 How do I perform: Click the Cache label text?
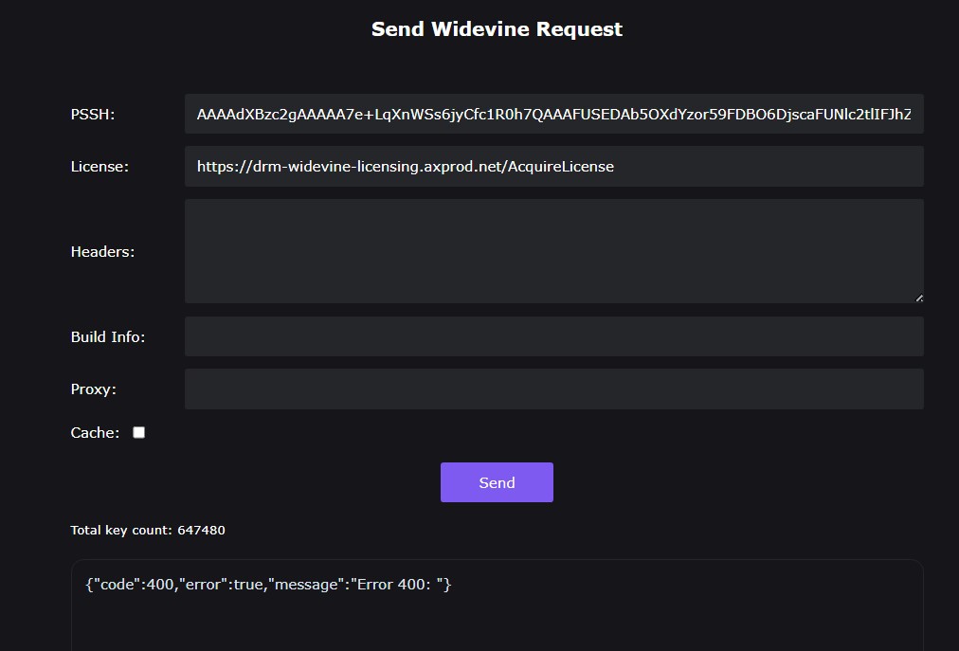tap(95, 433)
